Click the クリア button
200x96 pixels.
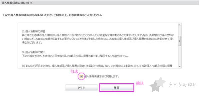[x=81, y=88]
